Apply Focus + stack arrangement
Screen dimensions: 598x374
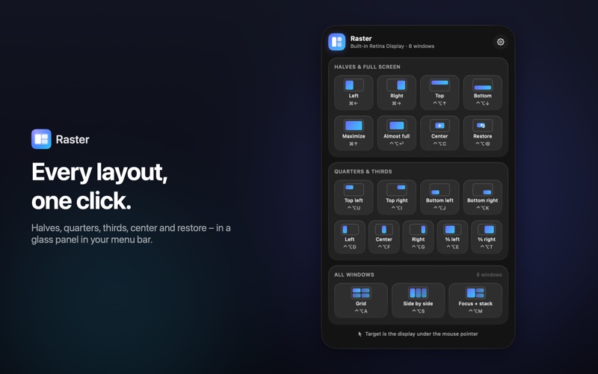pyautogui.click(x=475, y=301)
